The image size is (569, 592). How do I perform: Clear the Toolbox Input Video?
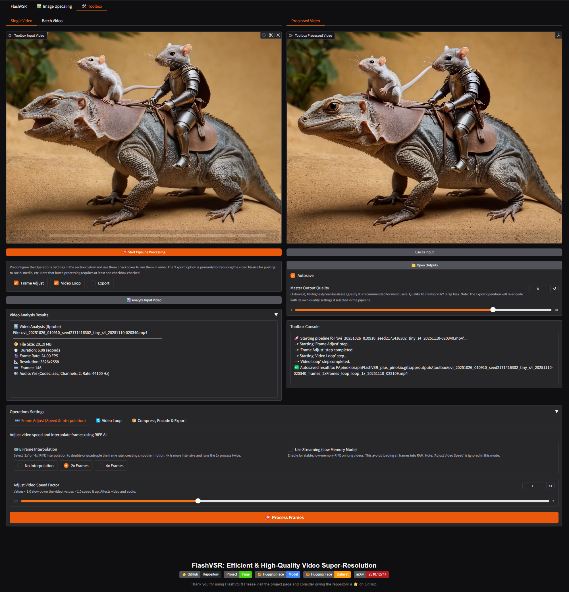(278, 35)
